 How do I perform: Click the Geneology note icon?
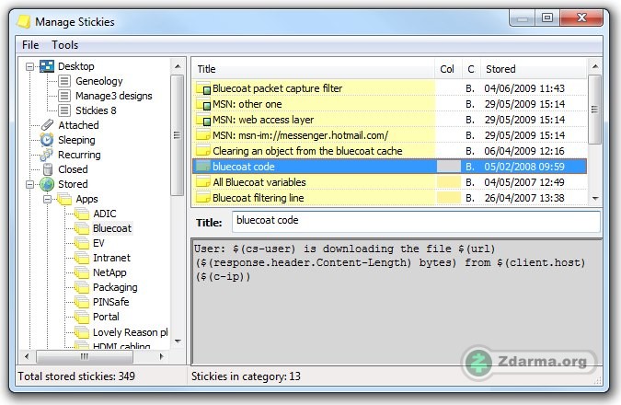click(x=64, y=81)
